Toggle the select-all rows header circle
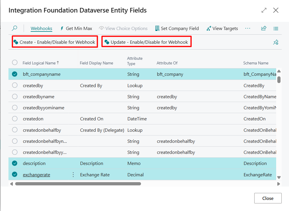 (15, 63)
